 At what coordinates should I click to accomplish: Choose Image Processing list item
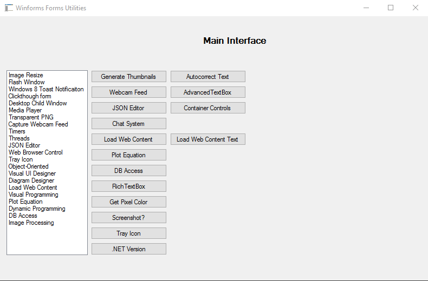47,223
